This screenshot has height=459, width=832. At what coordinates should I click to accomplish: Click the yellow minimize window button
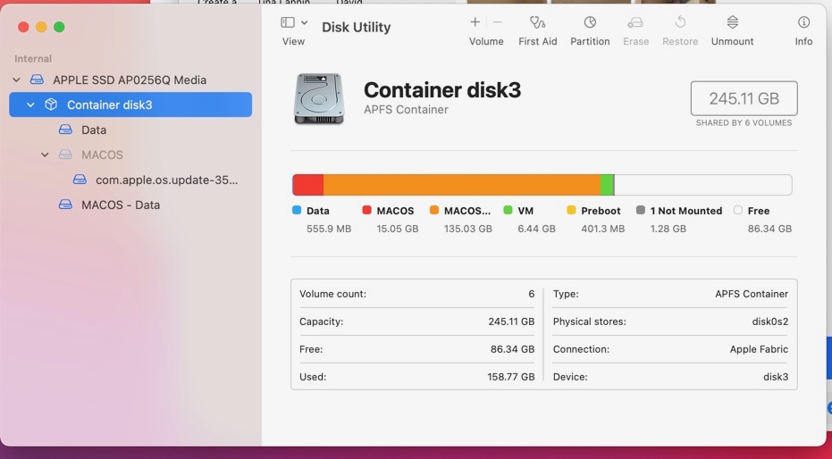(x=41, y=27)
